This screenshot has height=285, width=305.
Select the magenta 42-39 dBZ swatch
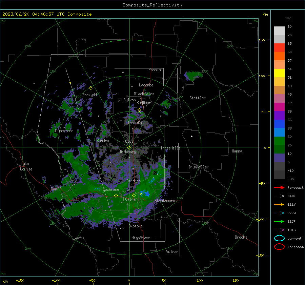[279, 107]
